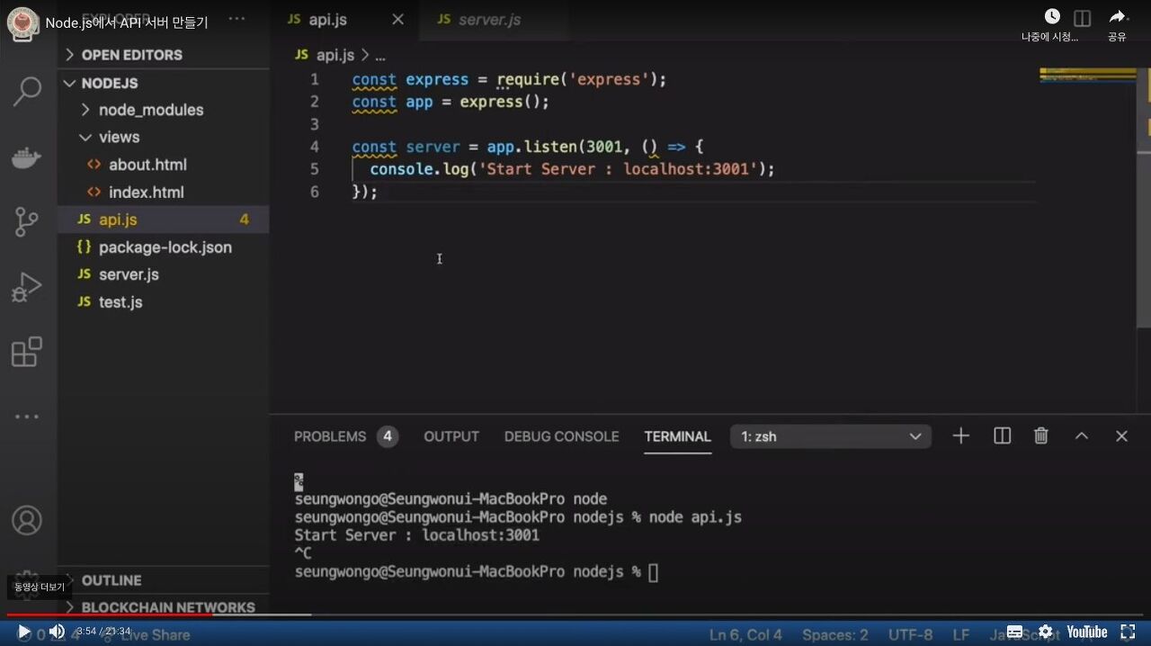
Task: Open Explorer more actions ellipsis
Action: pyautogui.click(x=236, y=19)
